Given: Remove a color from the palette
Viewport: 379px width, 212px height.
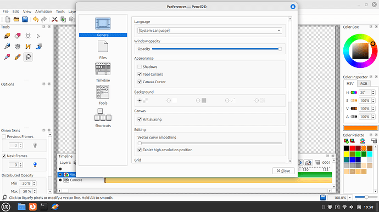Looking at the screenshot, I should coord(352,141).
